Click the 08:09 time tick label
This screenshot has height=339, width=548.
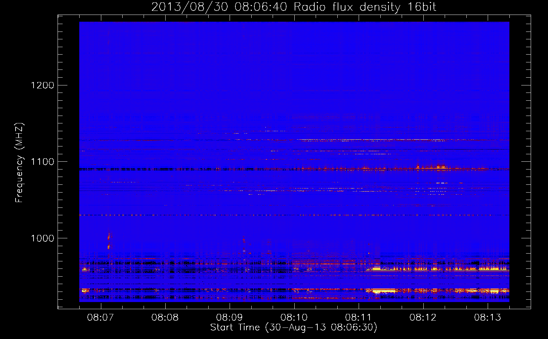click(x=230, y=318)
